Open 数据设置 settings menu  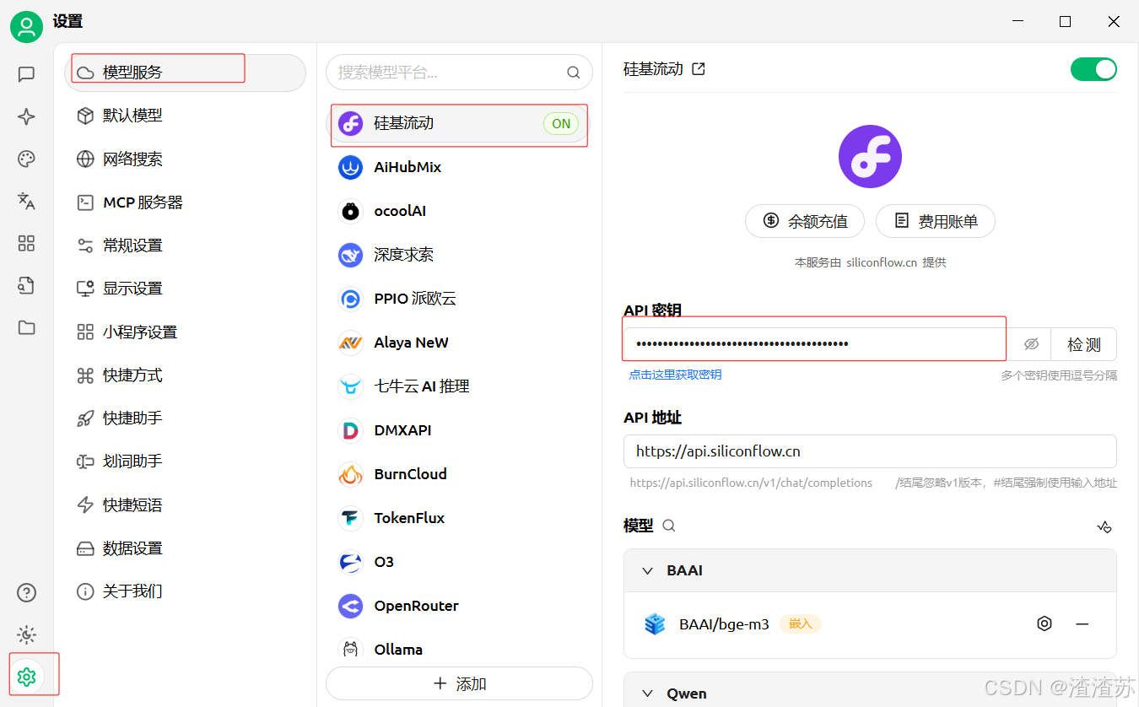185,548
